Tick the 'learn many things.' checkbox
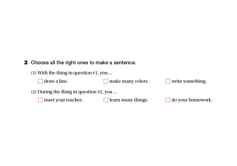This screenshot has width=237, height=166. coord(106,100)
